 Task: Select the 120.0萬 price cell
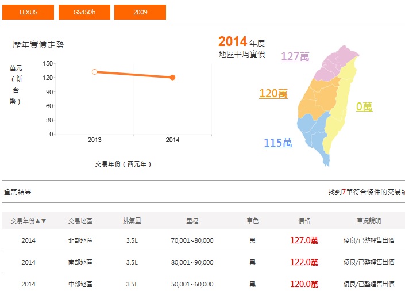pyautogui.click(x=304, y=284)
